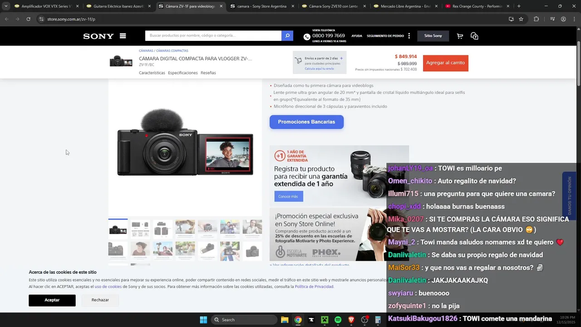581x327 pixels.
Task: Click the support chat icon in header
Action: point(474,36)
